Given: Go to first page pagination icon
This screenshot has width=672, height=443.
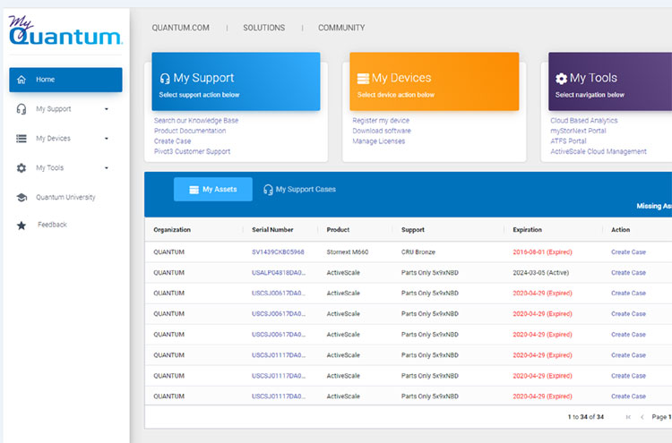Looking at the screenshot, I should [628, 417].
